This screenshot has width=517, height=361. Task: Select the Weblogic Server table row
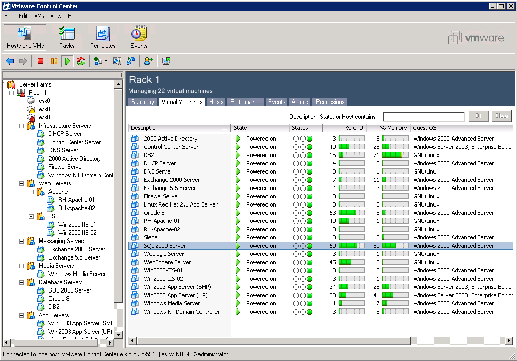click(x=321, y=254)
